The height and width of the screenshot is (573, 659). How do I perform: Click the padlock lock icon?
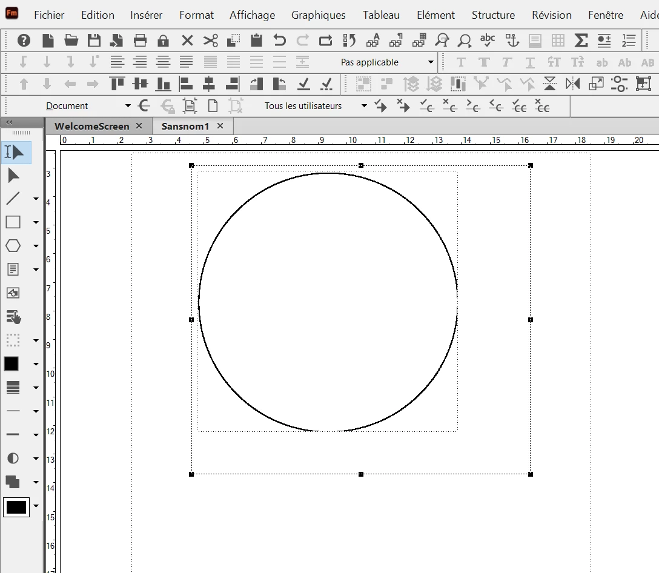[163, 41]
